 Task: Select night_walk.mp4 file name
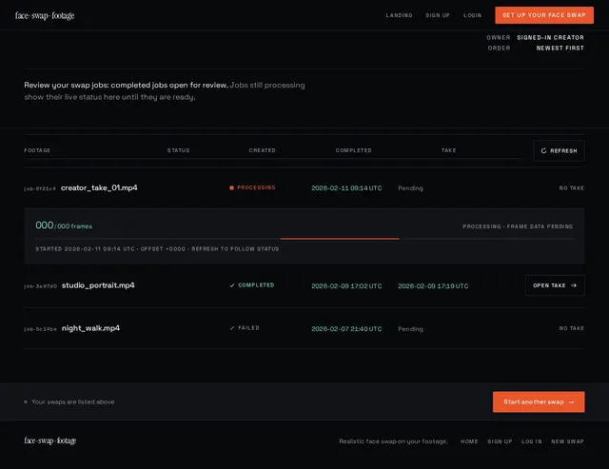[x=91, y=328]
